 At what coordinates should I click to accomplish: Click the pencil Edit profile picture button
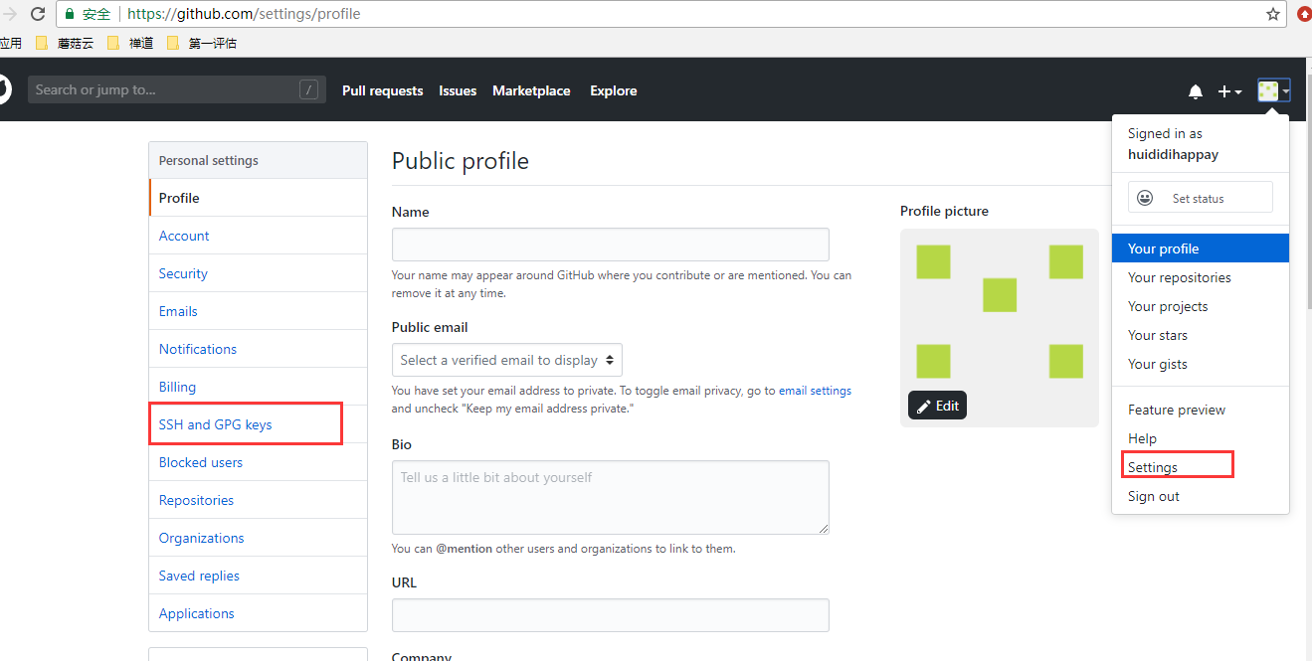point(937,406)
